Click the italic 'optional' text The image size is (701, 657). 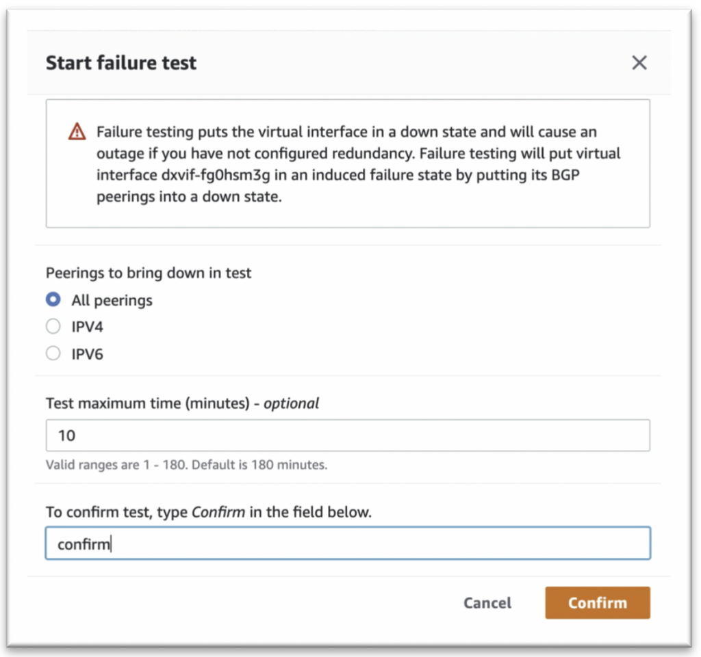[291, 403]
